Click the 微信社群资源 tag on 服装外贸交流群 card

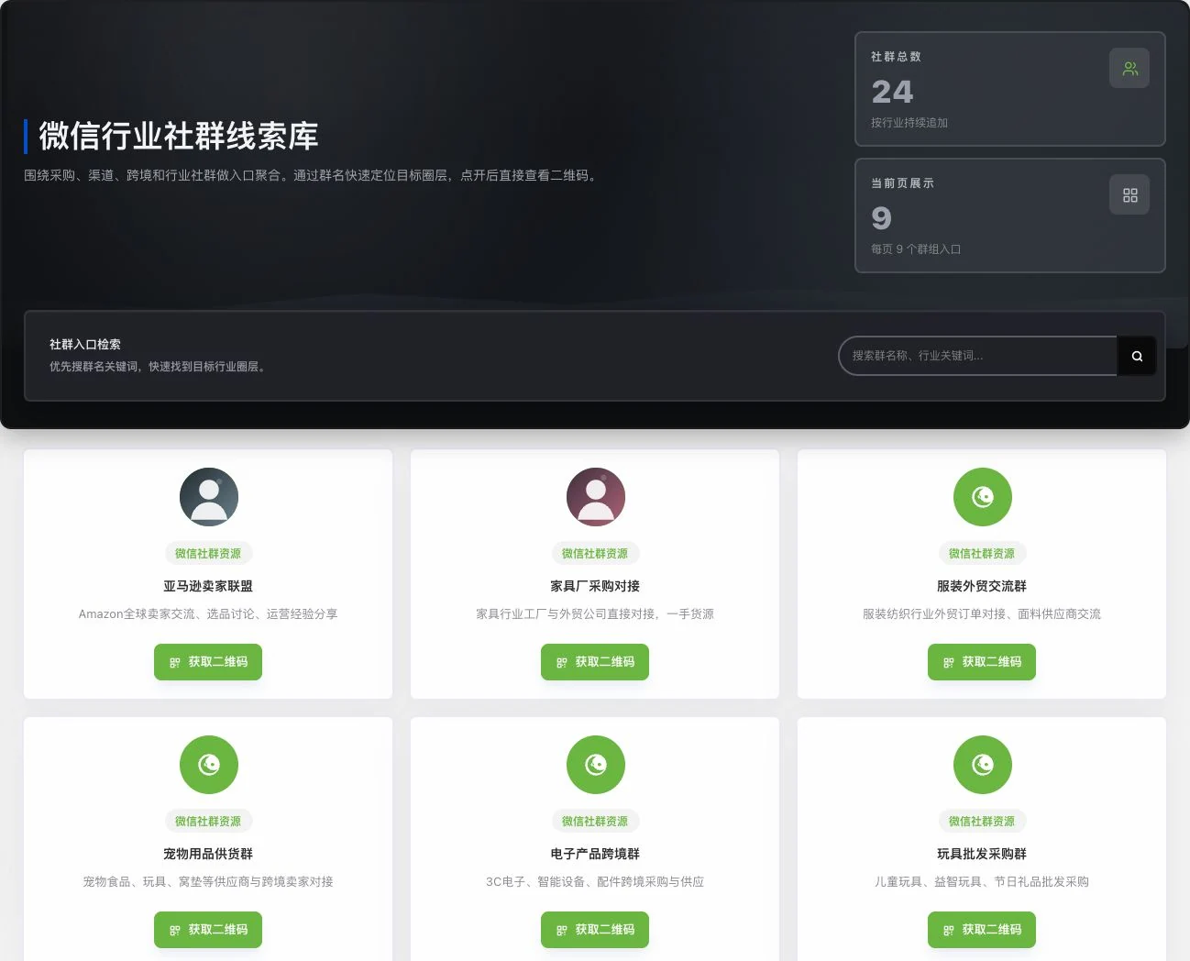pyautogui.click(x=982, y=554)
